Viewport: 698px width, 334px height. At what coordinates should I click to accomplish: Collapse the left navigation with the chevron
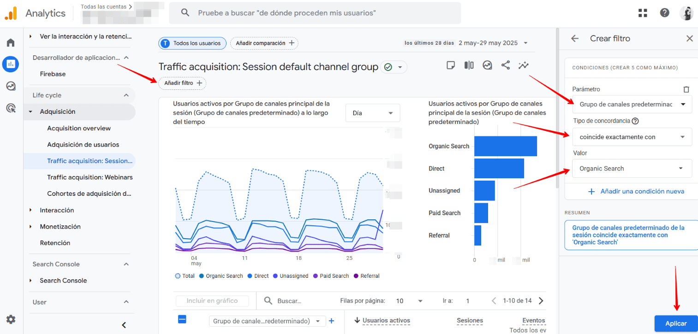click(x=124, y=325)
